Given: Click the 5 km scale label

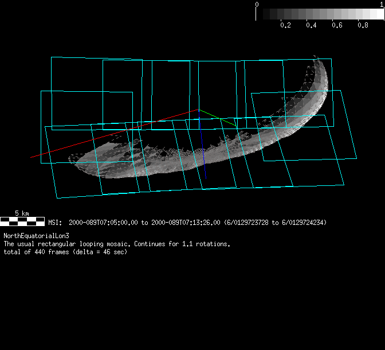Looking at the screenshot, I should coord(22,213).
